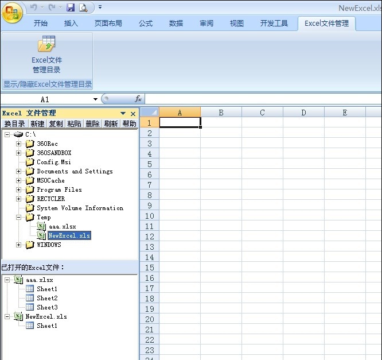
Task: Switch to the 视图 tab
Action: point(236,24)
